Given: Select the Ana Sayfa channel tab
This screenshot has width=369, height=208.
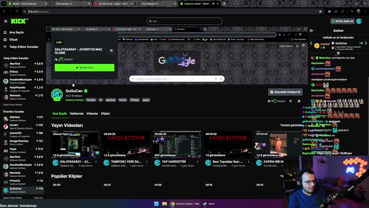Looking at the screenshot, I should 60,114.
